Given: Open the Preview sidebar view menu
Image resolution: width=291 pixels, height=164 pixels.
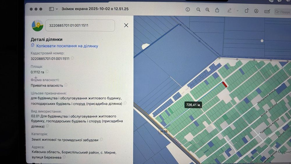Looking at the screenshot, I should click(57, 9).
